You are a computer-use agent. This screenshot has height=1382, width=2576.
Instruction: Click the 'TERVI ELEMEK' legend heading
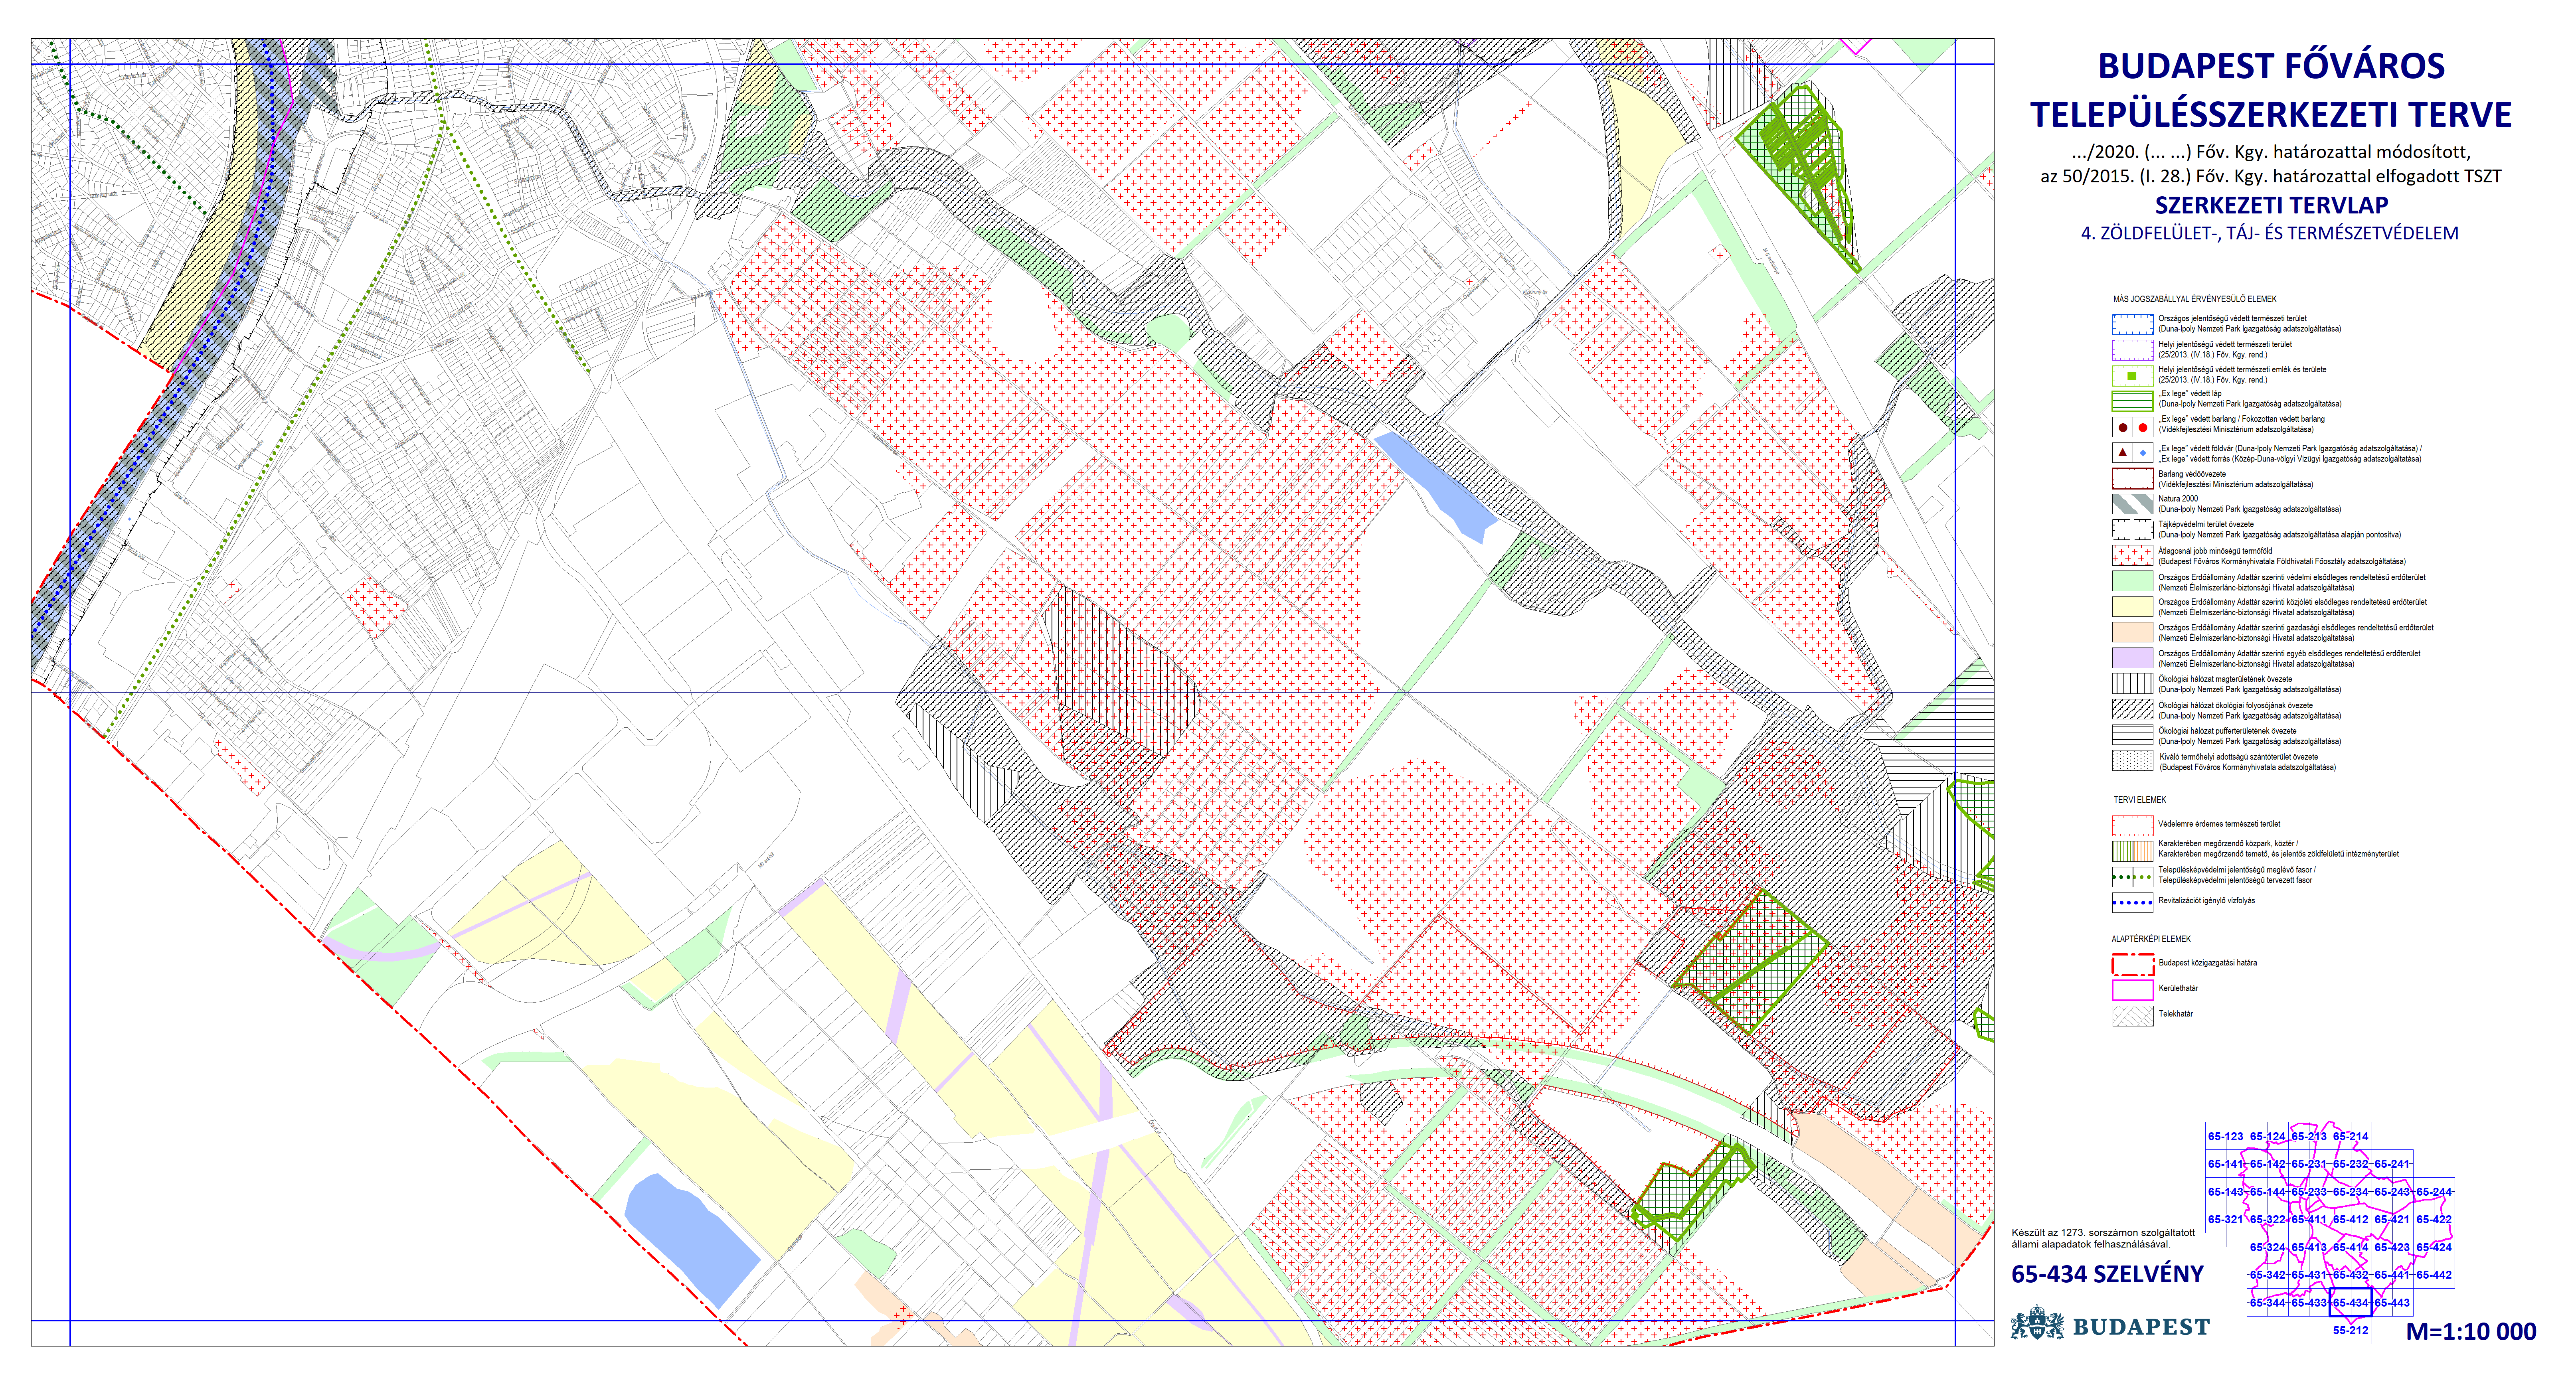pos(2139,800)
